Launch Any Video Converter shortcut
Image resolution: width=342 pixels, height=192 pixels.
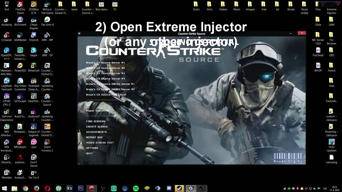tap(20, 84)
